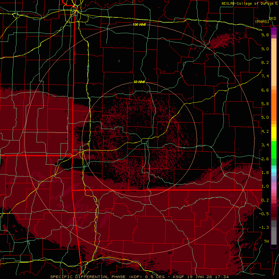Click the 8.2 scale value
Screen dimensions: 279x279
tap(265, 62)
